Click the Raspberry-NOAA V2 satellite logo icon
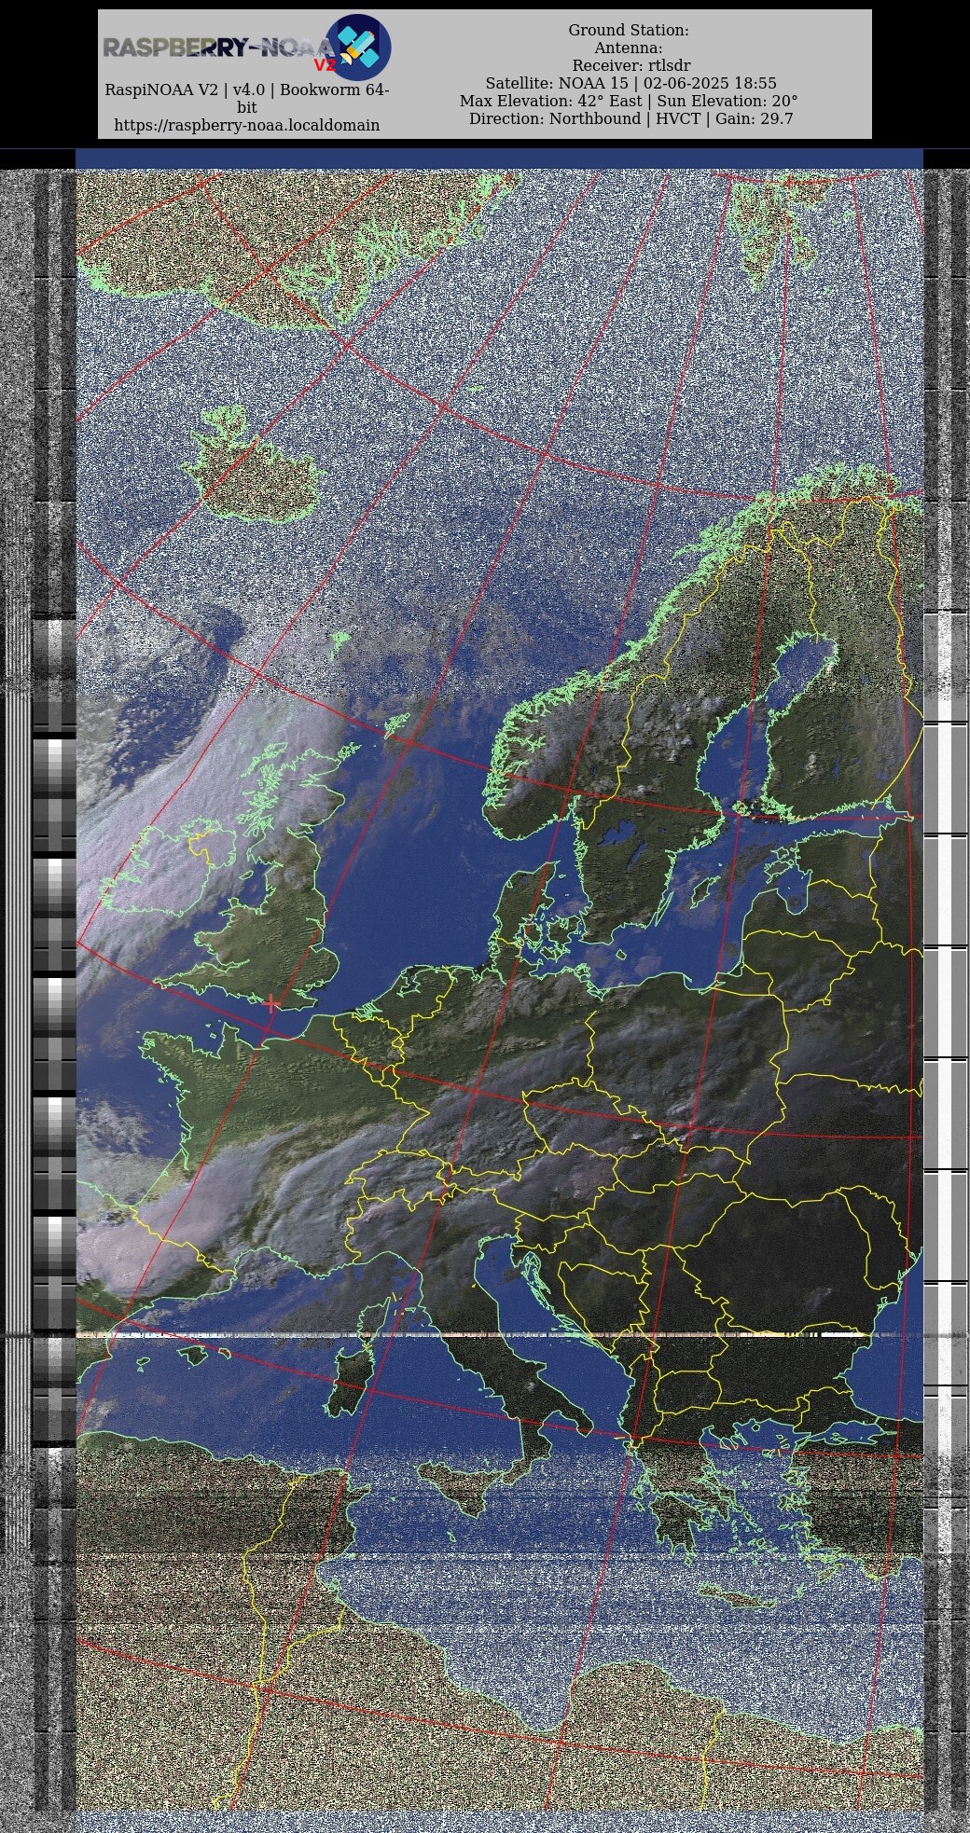This screenshot has width=970, height=1833. coord(358,47)
